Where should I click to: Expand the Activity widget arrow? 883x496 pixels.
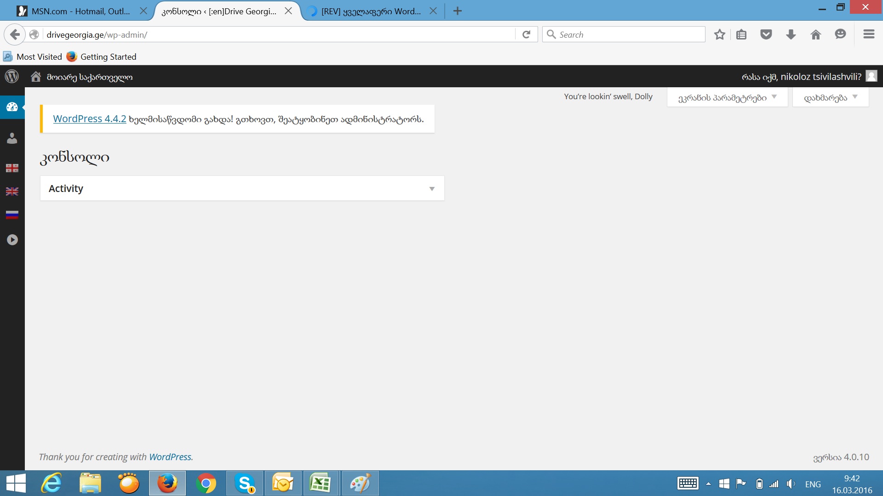coord(432,189)
